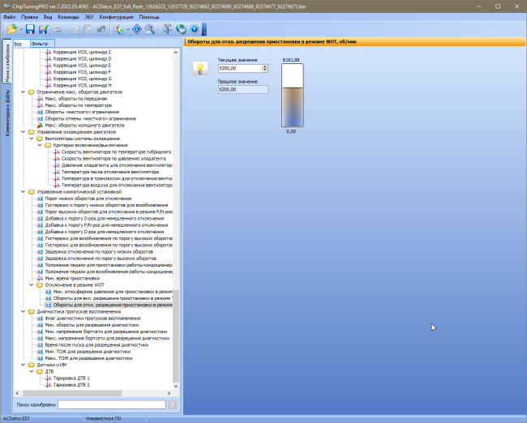Click the Прошлое значение field
Image resolution: width=527 pixels, height=423 pixels.
pyautogui.click(x=243, y=90)
